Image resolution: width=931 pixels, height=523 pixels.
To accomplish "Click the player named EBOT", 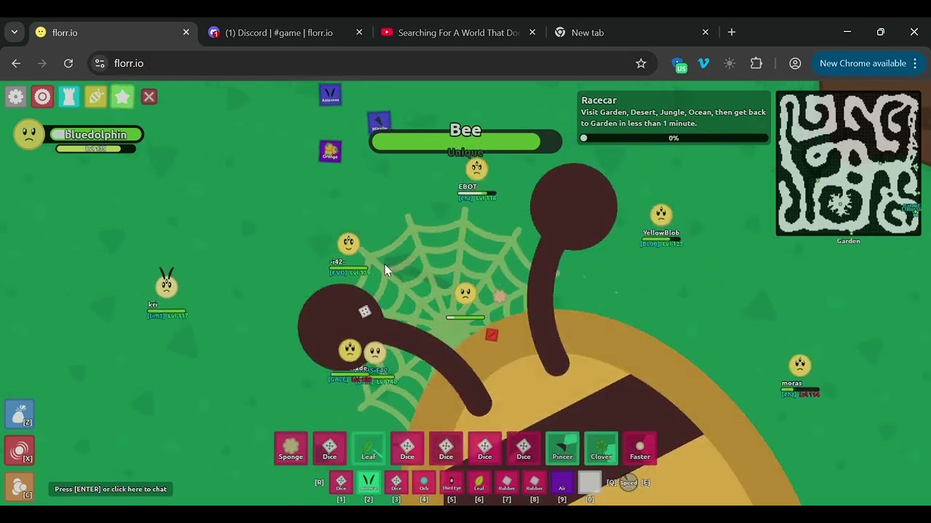I will point(476,170).
